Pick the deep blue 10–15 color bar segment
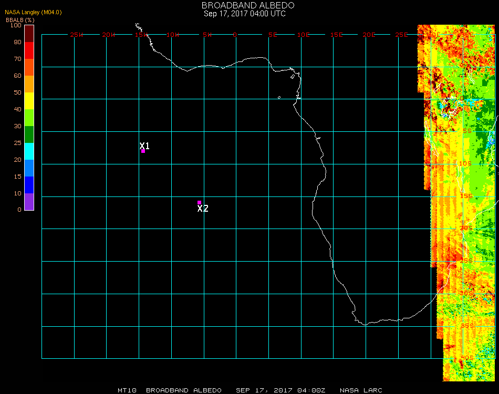 [x=29, y=185]
